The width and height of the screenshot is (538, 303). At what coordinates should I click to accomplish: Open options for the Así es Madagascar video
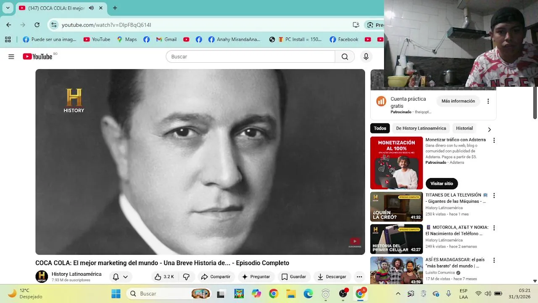(494, 260)
